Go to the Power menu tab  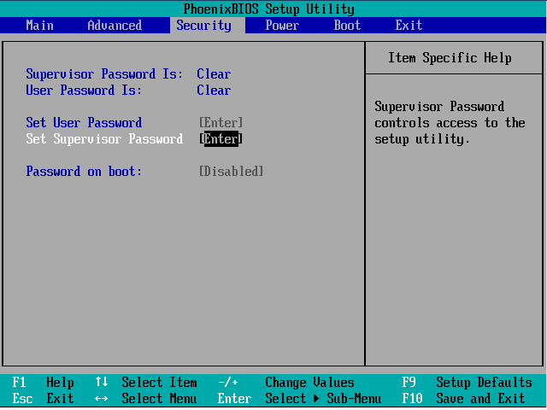[282, 26]
